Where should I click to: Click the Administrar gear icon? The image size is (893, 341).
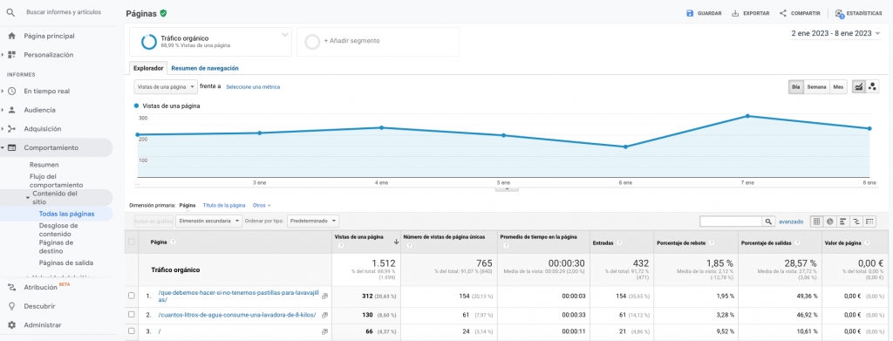(x=11, y=325)
